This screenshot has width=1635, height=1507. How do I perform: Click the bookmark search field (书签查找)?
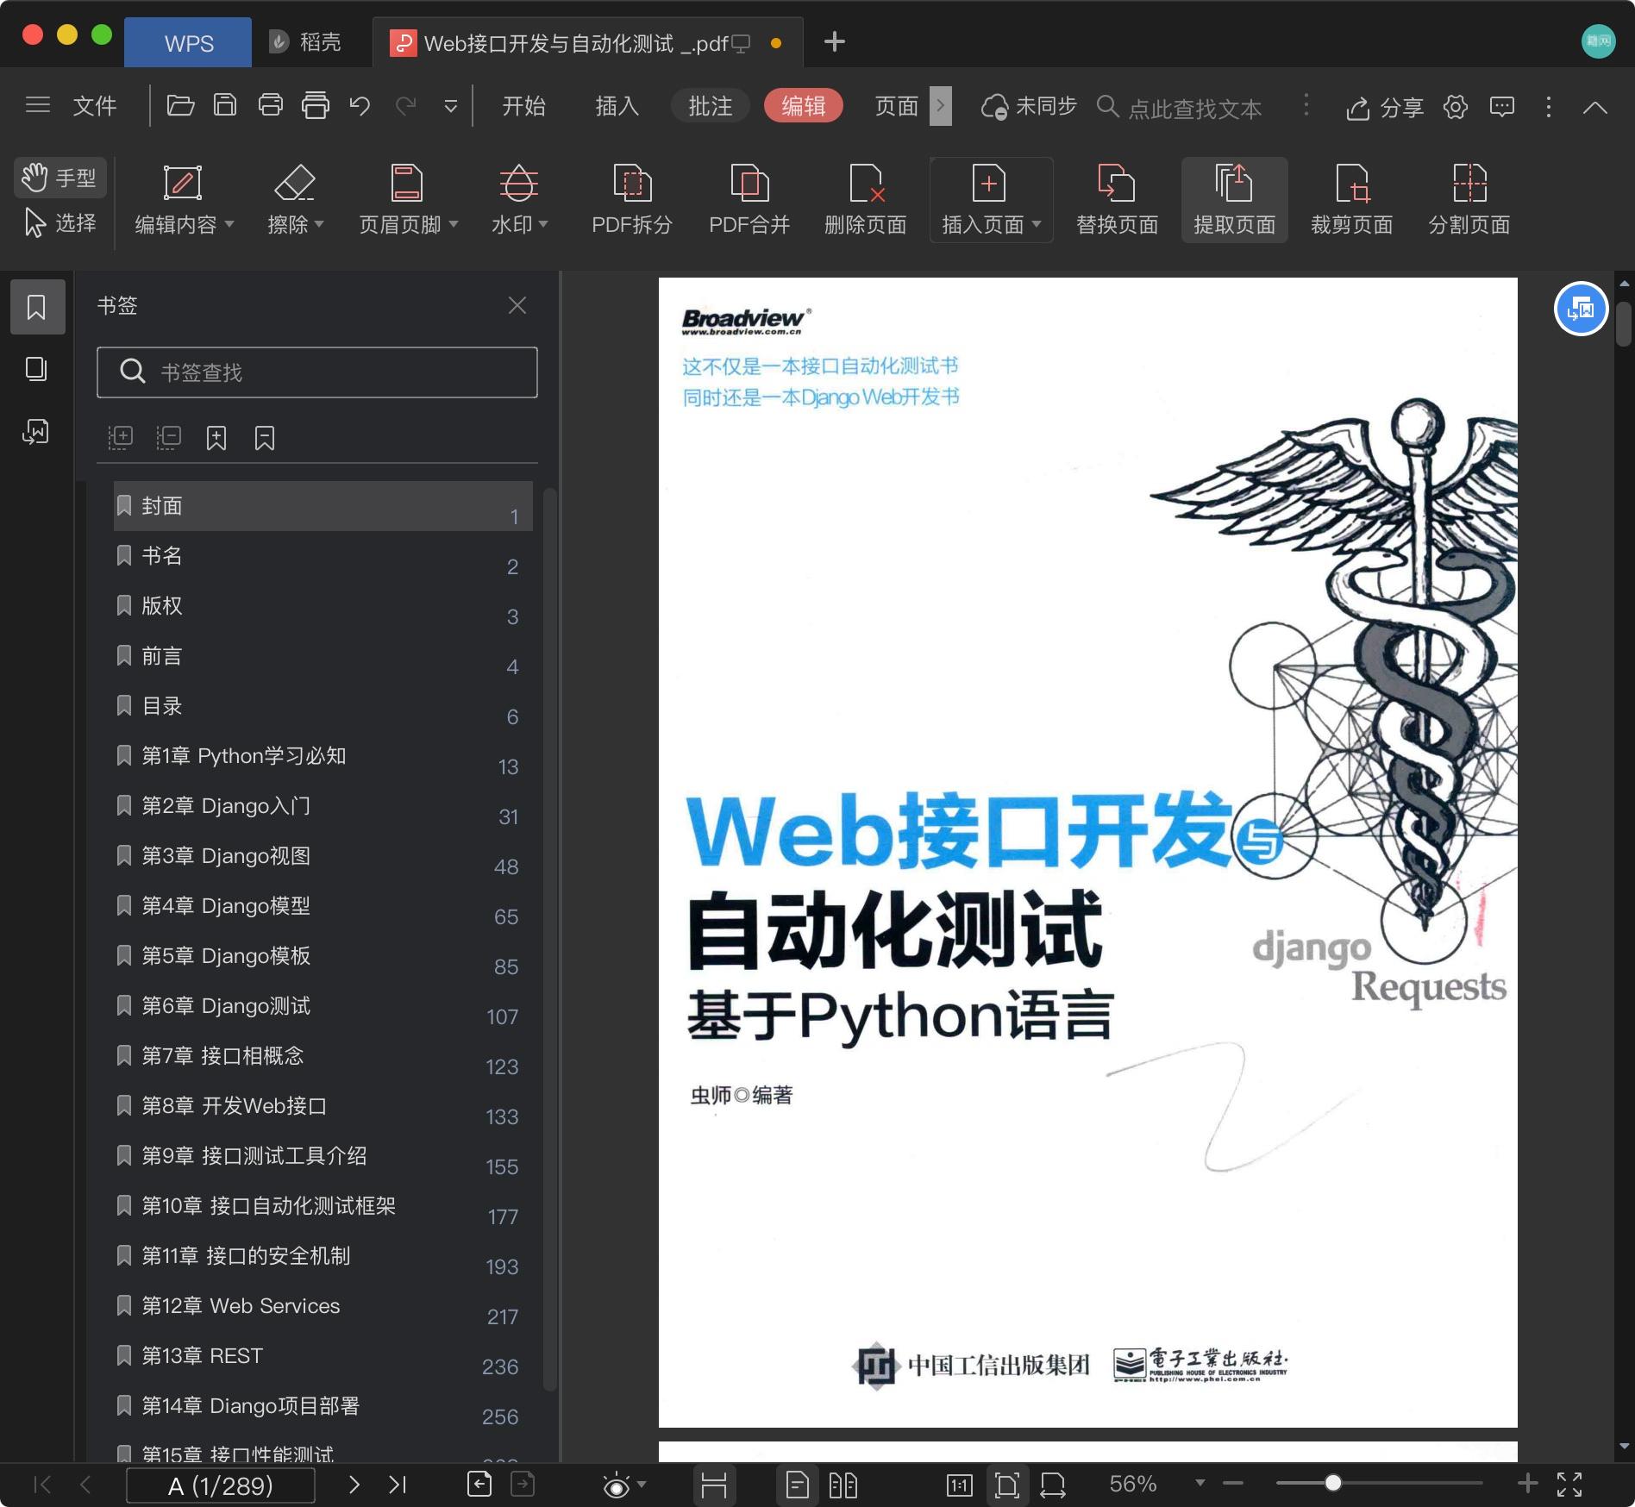(x=317, y=372)
